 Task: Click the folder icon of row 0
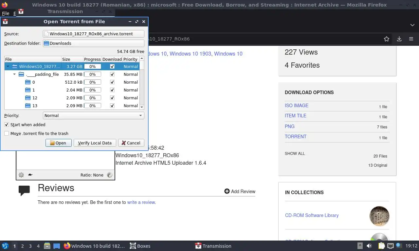pos(28,82)
